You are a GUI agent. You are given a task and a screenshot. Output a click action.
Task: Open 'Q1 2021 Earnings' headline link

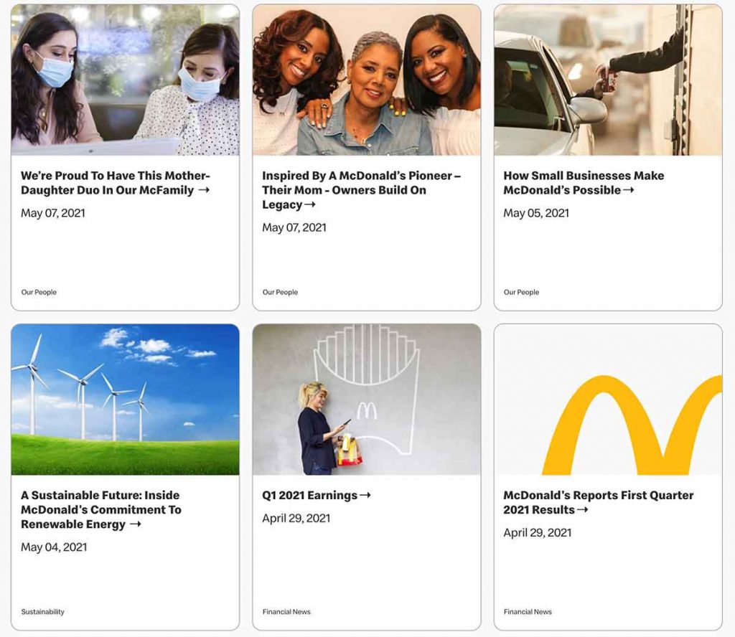coord(317,495)
